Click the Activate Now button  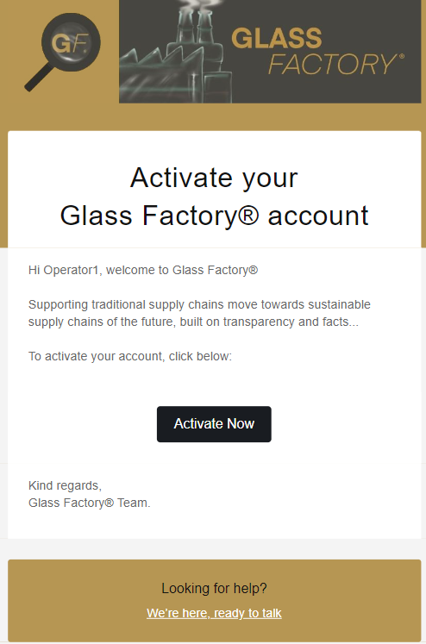click(x=214, y=424)
